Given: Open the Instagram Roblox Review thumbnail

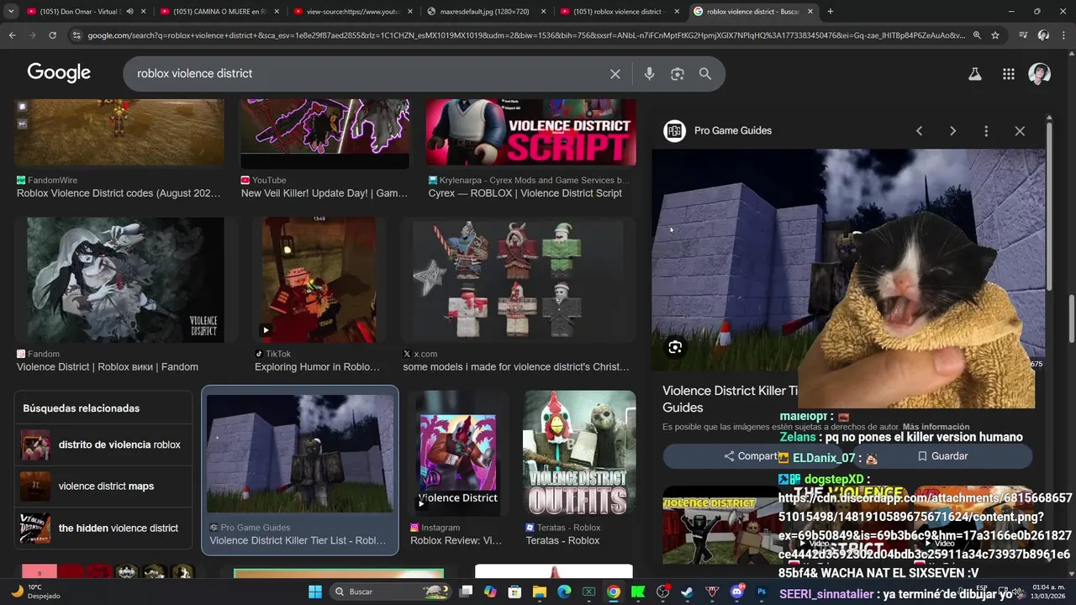Looking at the screenshot, I should tap(457, 454).
